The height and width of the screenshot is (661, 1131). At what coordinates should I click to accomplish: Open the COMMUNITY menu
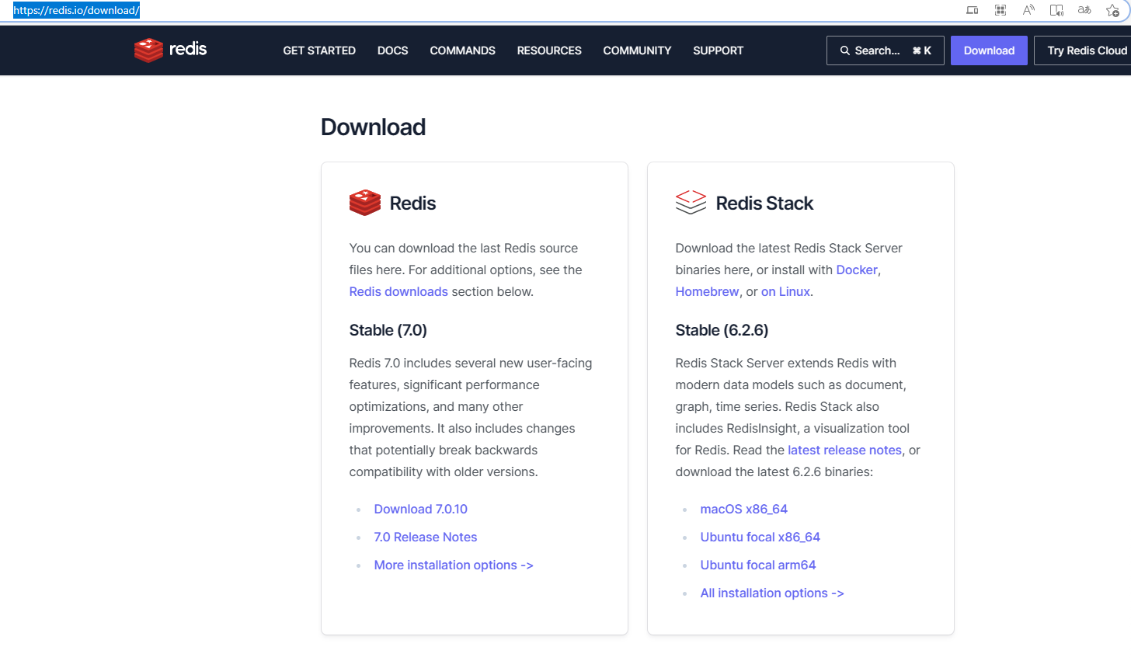(x=637, y=50)
